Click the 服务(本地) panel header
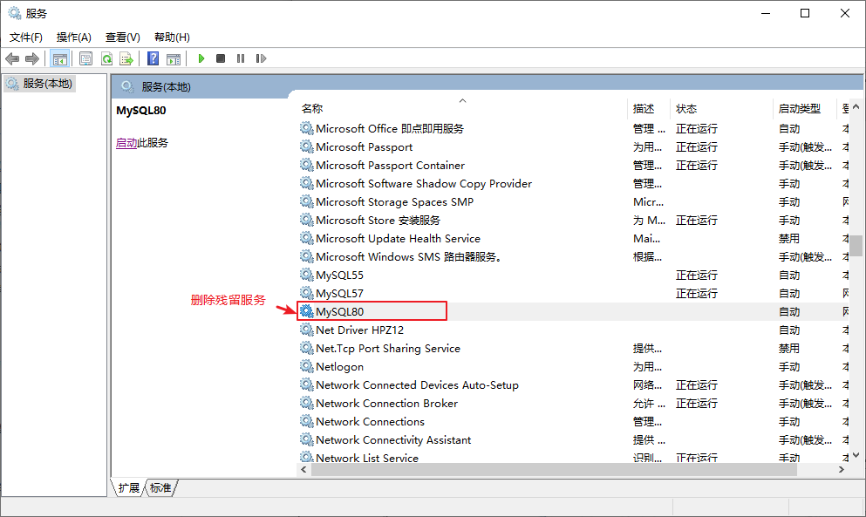This screenshot has width=866, height=517. (166, 86)
